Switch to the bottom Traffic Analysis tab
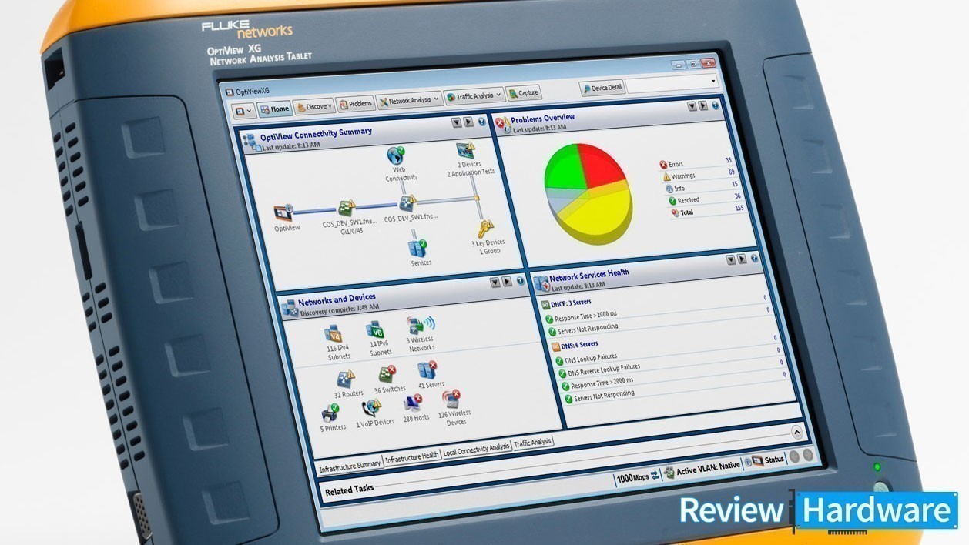 [533, 443]
